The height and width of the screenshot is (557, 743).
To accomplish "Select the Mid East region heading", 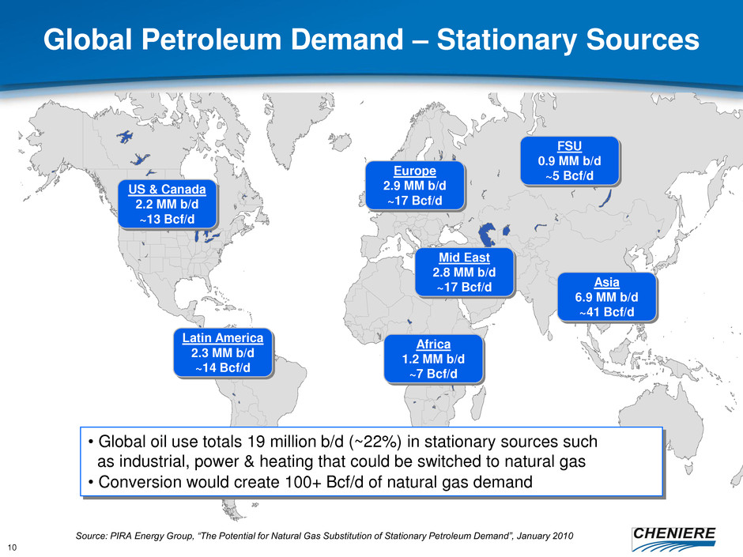I will tap(465, 258).
